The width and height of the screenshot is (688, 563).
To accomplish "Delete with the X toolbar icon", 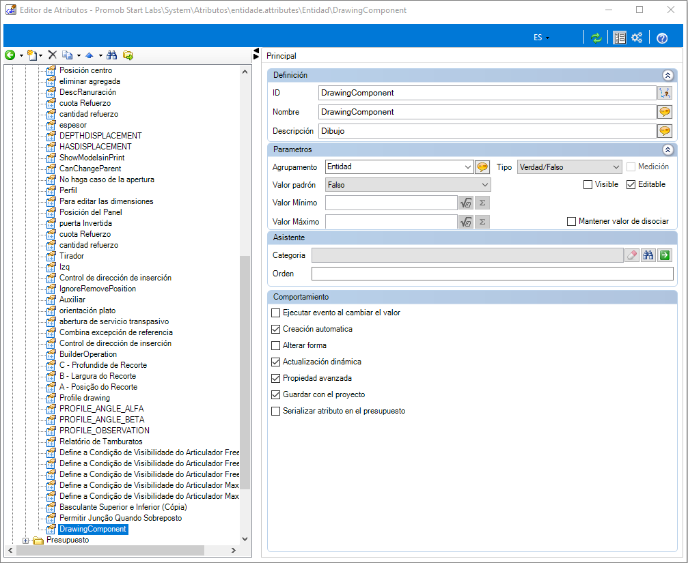I will click(x=52, y=55).
